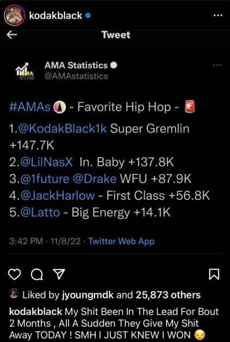Open tweet's three-dot more menu

click(217, 65)
